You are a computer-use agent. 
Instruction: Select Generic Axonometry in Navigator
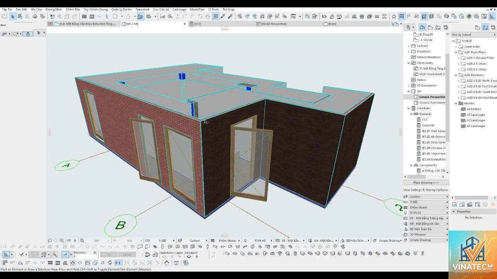coord(432,103)
